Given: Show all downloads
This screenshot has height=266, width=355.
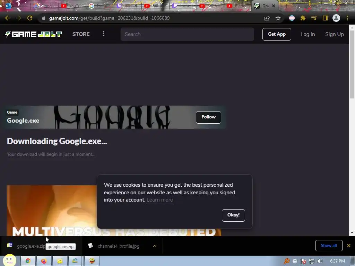Looking at the screenshot, I should coord(329,246).
